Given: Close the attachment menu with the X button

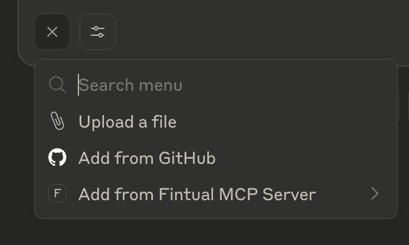Looking at the screenshot, I should coord(52,32).
